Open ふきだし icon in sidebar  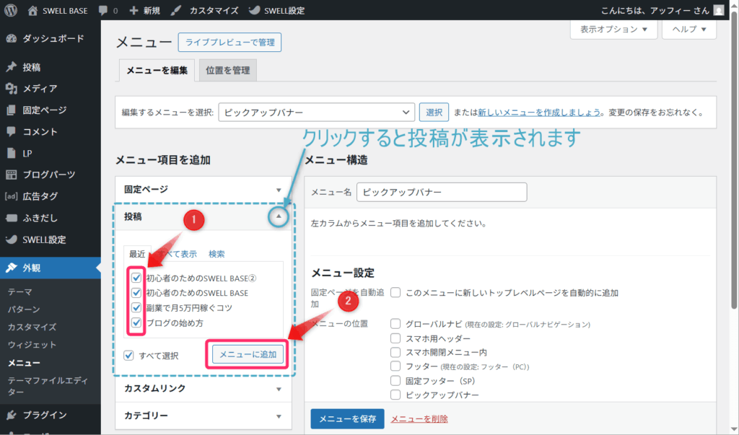(12, 218)
